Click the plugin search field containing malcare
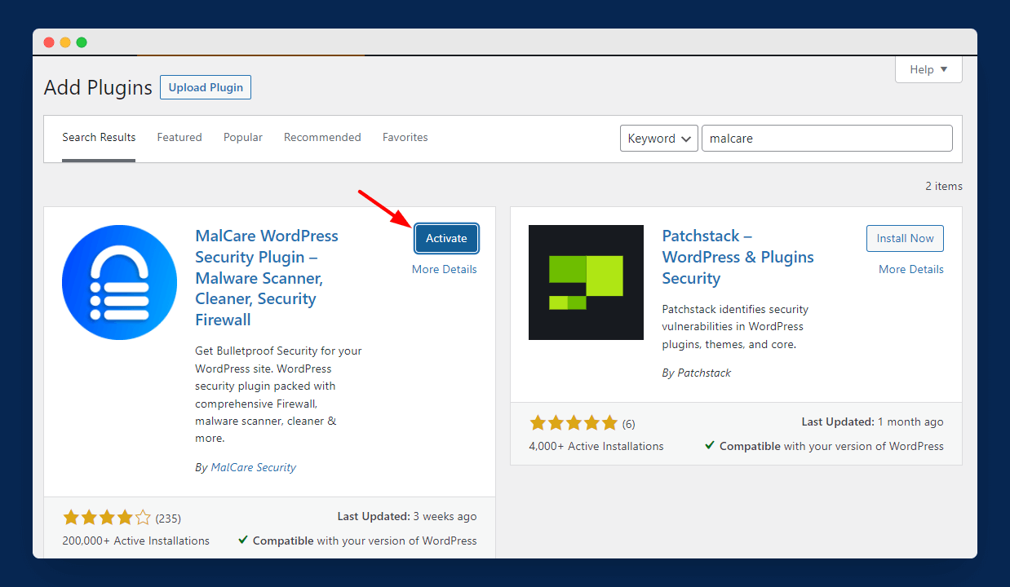The width and height of the screenshot is (1010, 587). click(827, 139)
